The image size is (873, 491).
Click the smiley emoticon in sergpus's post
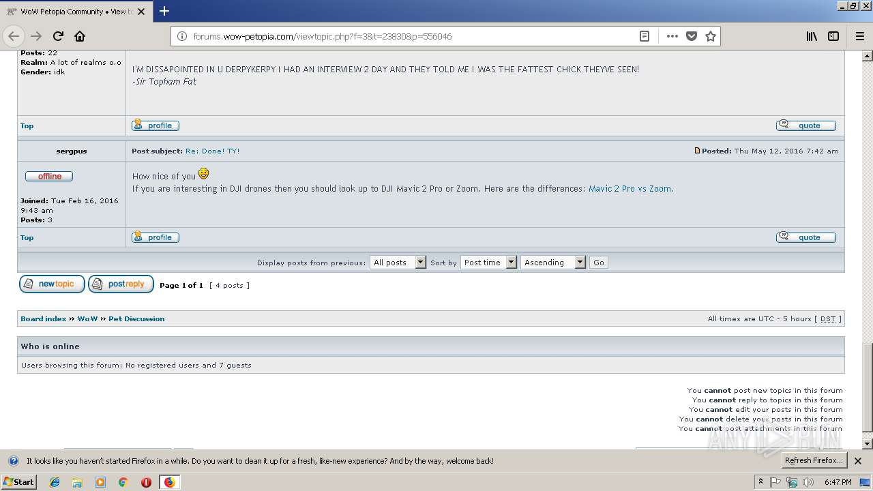[203, 174]
